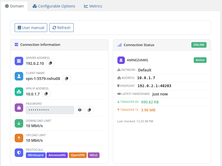The image size is (222, 166).
Task: Switch to the Configurable Options tab
Action: click(x=54, y=6)
